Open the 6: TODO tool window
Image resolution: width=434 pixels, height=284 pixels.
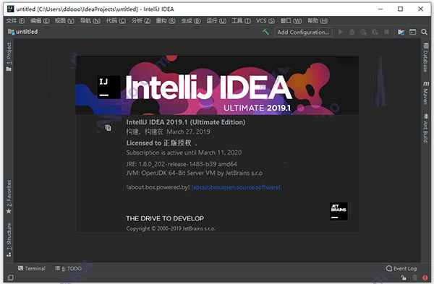[68, 268]
